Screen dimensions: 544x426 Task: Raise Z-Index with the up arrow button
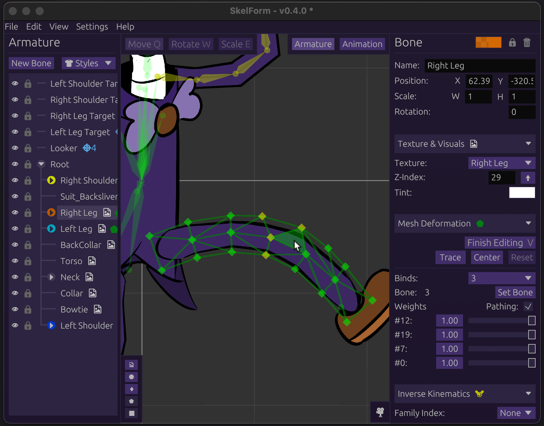pos(528,178)
